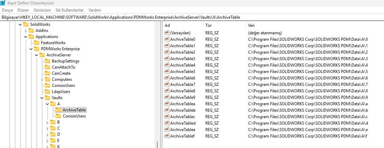Click the data path ending in Data\A\0

click(x=308, y=39)
